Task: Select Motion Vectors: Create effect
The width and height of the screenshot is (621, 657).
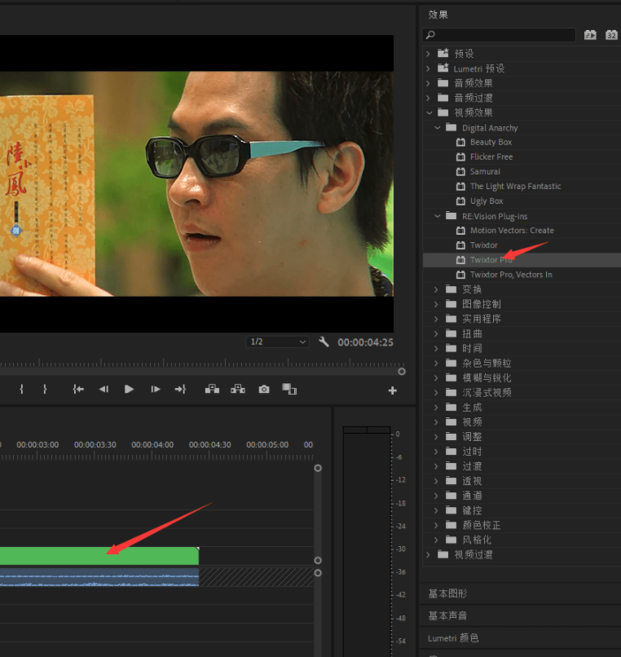Action: click(512, 231)
